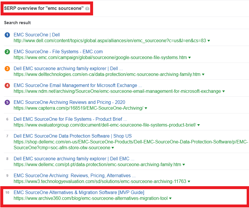Click the orange position 3 badge

pos(7,69)
